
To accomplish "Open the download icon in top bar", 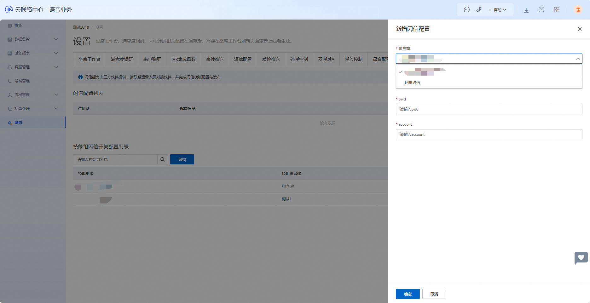I will point(526,10).
